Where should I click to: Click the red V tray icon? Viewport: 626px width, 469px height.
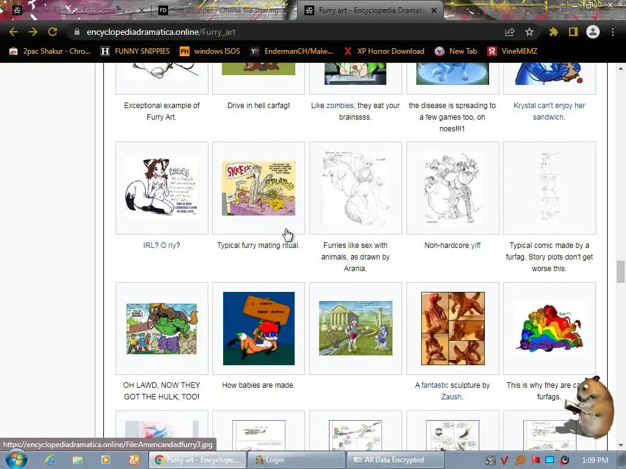[x=504, y=460]
